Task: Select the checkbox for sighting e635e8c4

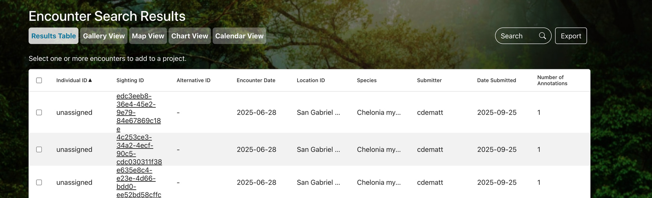Action: tap(39, 182)
